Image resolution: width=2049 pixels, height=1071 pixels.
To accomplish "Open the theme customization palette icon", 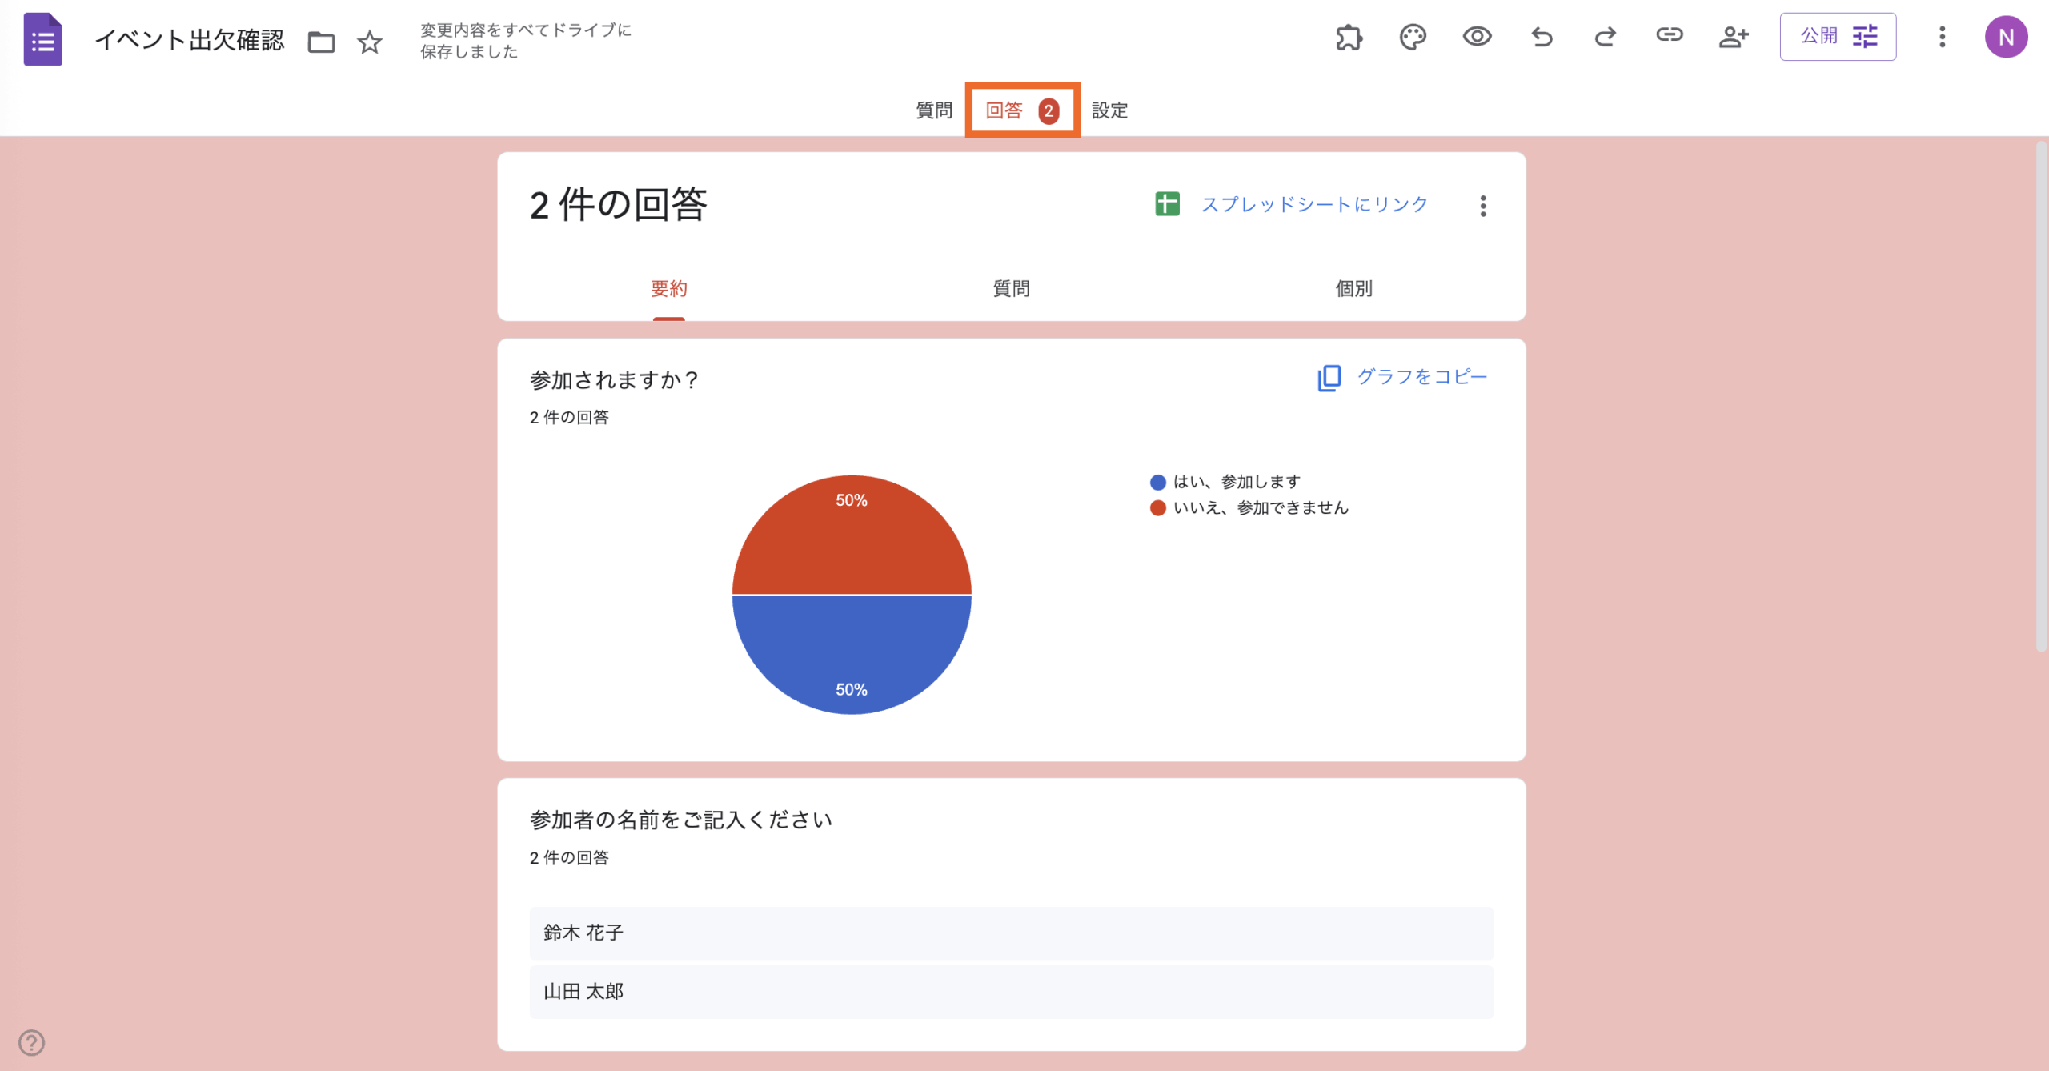I will coord(1413,37).
